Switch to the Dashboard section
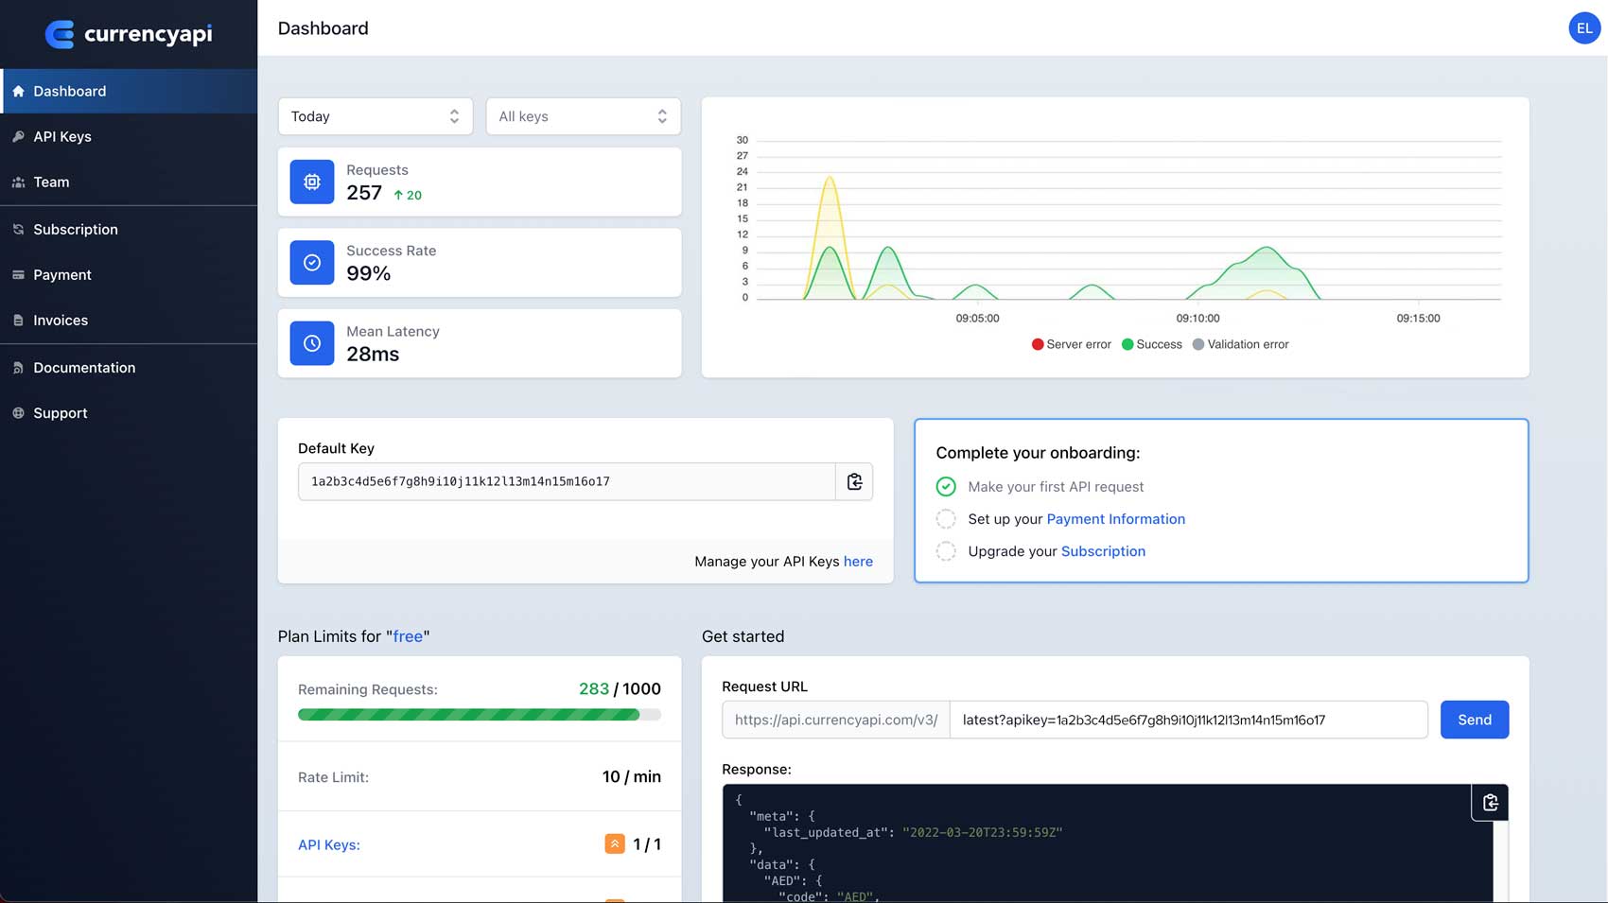This screenshot has height=903, width=1608. (69, 91)
